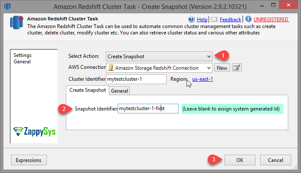Click the Redshift cluster header icon
This screenshot has height=173, width=301.
tap(17, 23)
